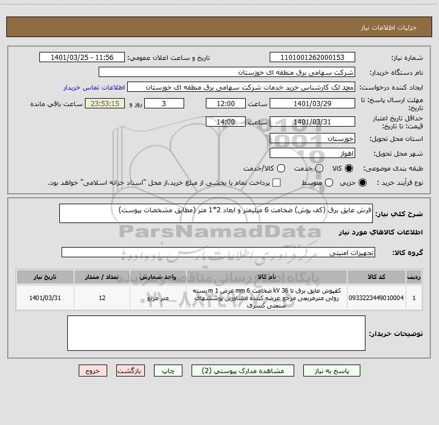Screen dimensions: 439x425
Task: Click the واحد شمارش column header
Action: tap(158, 277)
